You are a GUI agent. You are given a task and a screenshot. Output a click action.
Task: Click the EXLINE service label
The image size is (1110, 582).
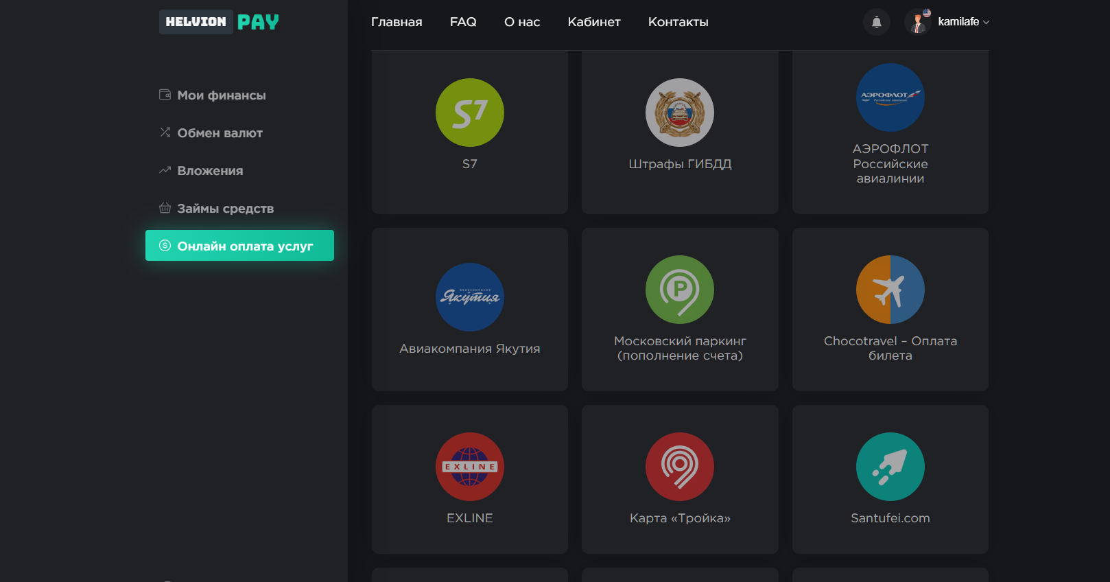[x=470, y=518]
